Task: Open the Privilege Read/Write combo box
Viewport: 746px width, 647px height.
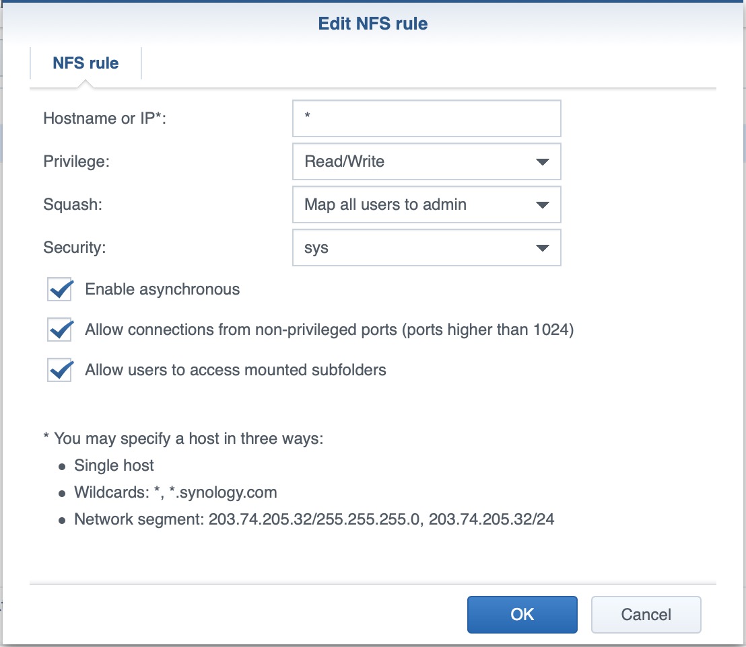Action: (417, 162)
